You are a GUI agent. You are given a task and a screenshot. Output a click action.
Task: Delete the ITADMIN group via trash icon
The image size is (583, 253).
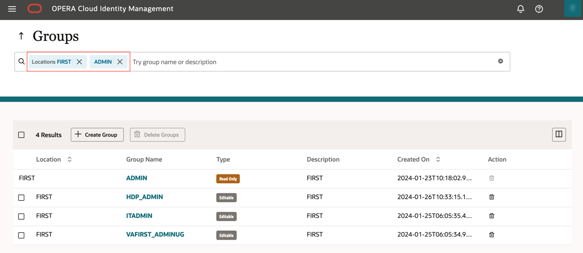[x=492, y=216]
